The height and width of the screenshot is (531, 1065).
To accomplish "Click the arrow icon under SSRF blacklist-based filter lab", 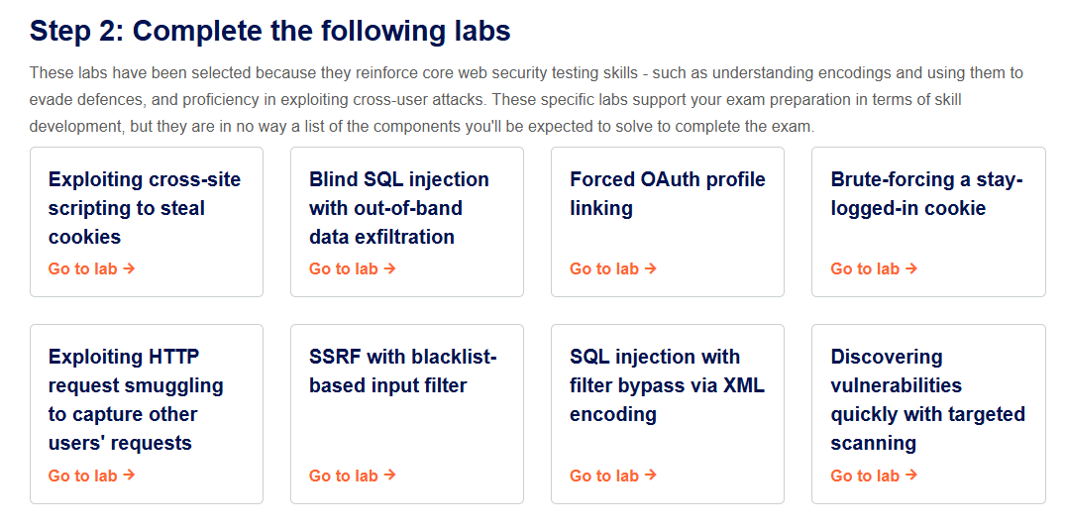I will [390, 476].
